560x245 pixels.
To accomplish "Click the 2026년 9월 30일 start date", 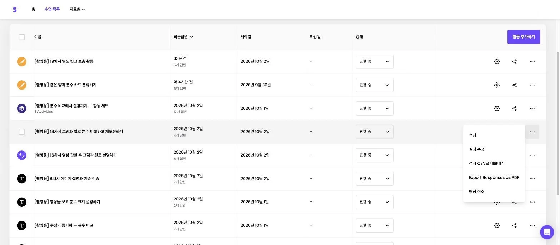I will click(x=256, y=85).
